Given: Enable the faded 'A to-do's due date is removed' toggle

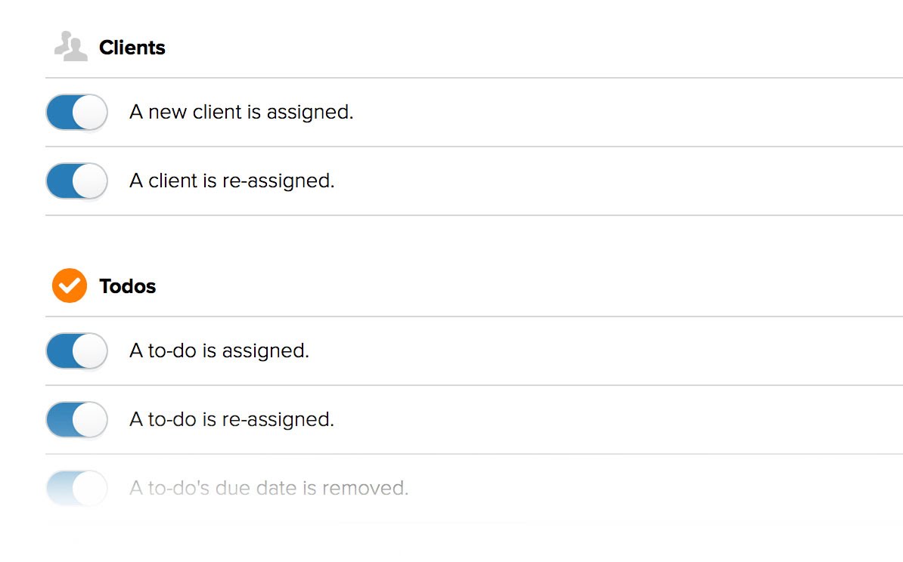Looking at the screenshot, I should pyautogui.click(x=76, y=488).
